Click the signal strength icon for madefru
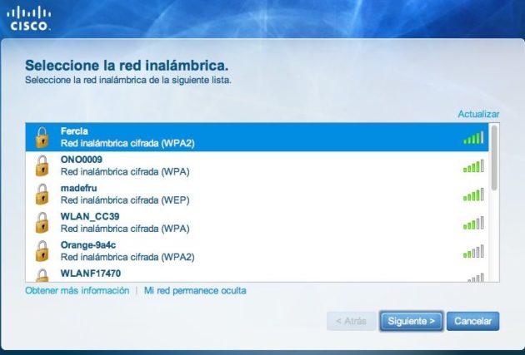Viewport: 525px width, 355px height. coord(472,195)
